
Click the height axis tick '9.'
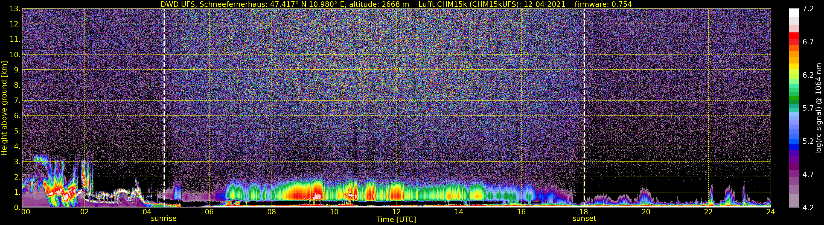pos(17,70)
